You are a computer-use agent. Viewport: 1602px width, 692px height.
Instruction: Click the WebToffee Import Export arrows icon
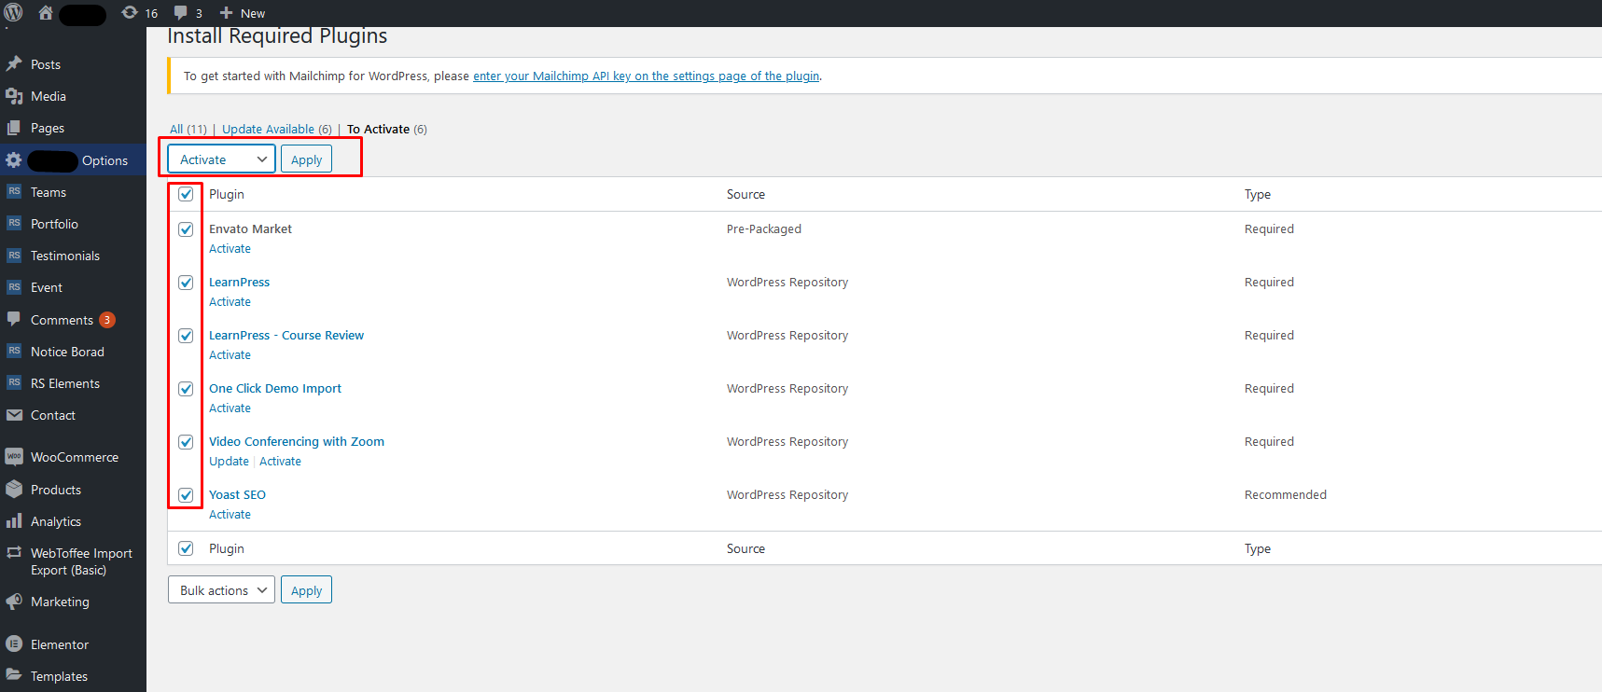(14, 553)
